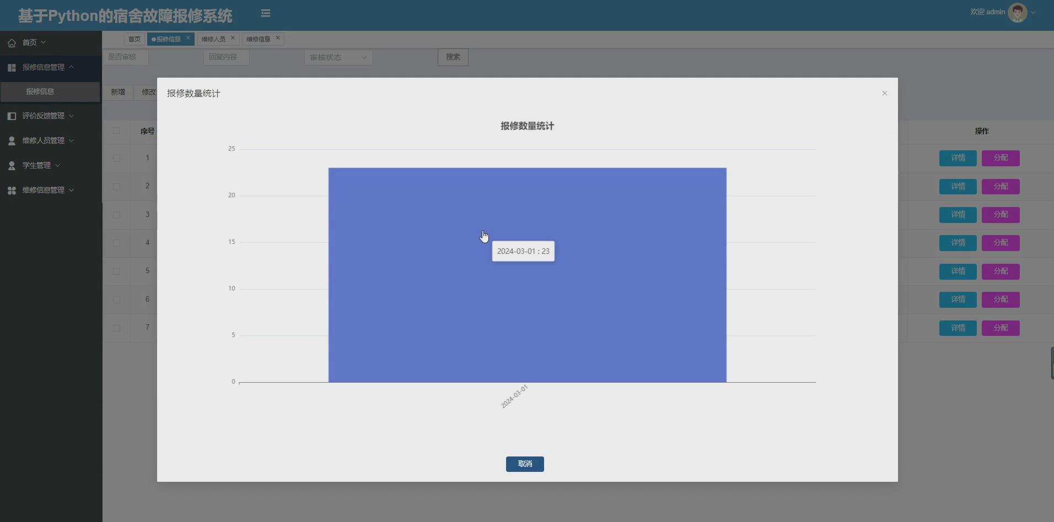Click 分配 button in row 7

click(1001, 328)
